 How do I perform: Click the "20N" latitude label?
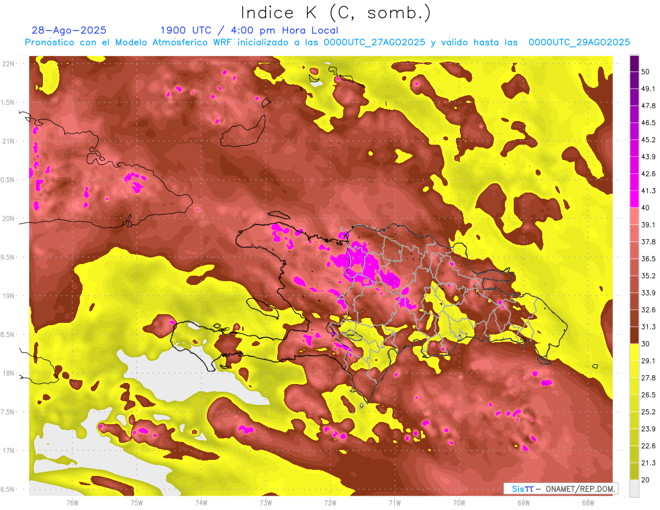(9, 218)
